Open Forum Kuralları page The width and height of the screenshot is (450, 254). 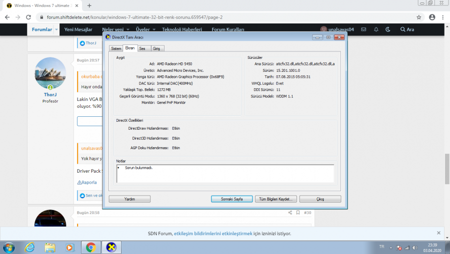point(228,29)
